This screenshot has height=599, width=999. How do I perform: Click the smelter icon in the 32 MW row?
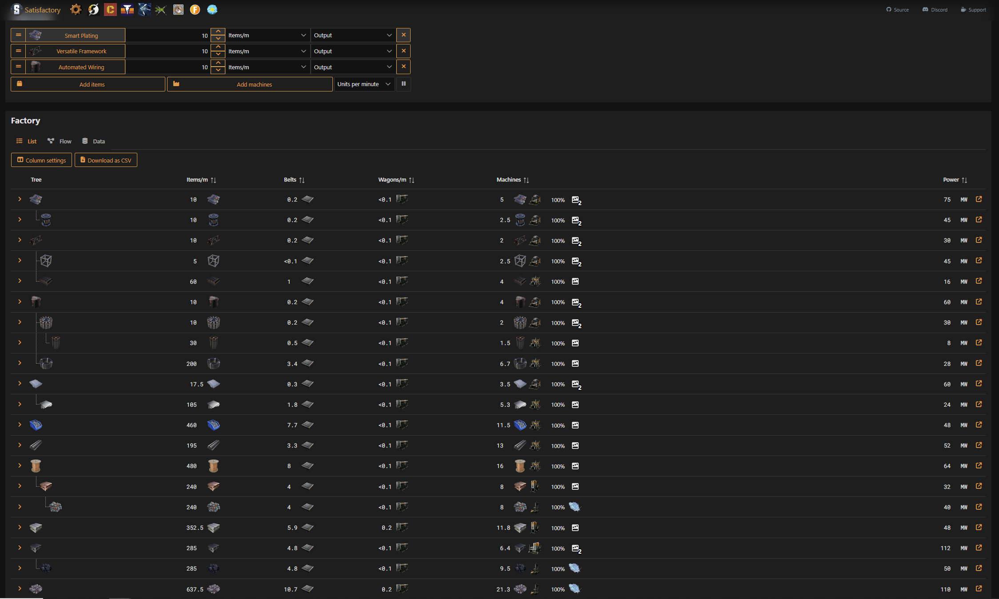pyautogui.click(x=535, y=487)
